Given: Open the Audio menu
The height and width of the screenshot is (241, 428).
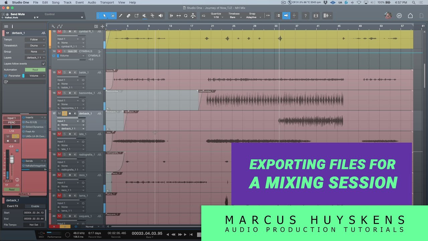Looking at the screenshot, I should pos(92,2).
